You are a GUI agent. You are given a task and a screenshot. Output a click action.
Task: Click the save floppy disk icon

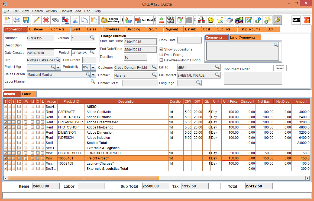pos(26,20)
